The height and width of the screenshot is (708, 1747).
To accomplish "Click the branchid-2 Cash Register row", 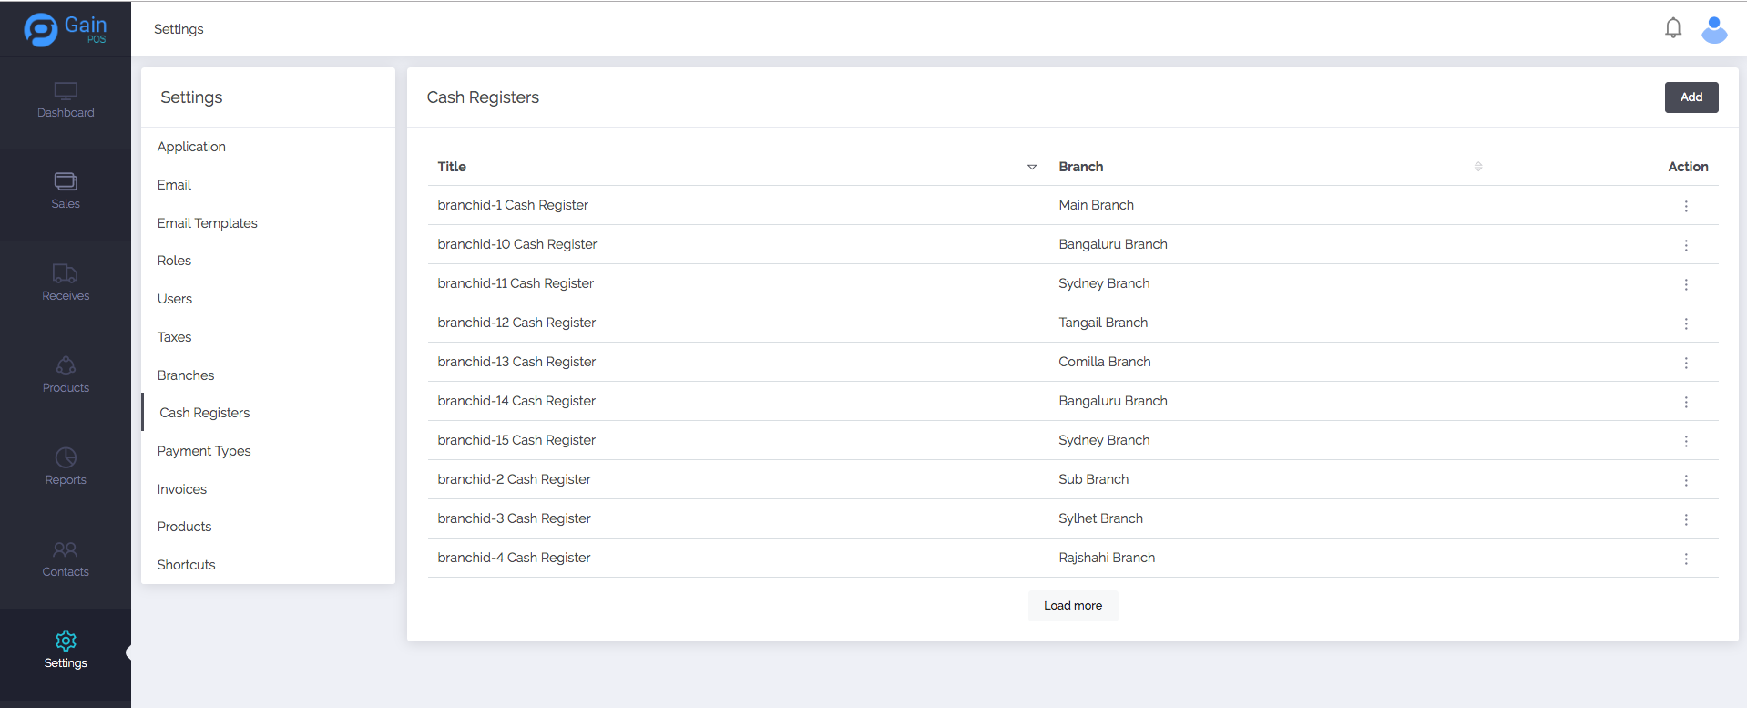I will pos(514,479).
